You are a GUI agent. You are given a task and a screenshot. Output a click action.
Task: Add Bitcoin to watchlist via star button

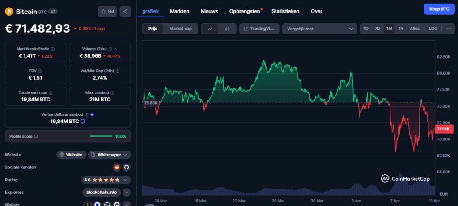coord(107,12)
